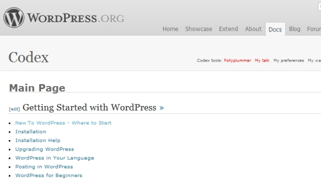Image resolution: width=321 pixels, height=180 pixels.
Task: Open the Forums nav item
Action: coord(314,29)
